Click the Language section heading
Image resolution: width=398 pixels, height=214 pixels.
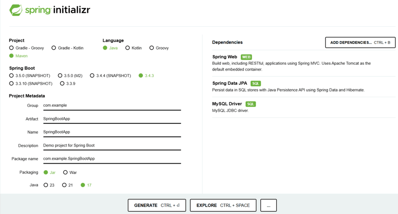tap(113, 41)
